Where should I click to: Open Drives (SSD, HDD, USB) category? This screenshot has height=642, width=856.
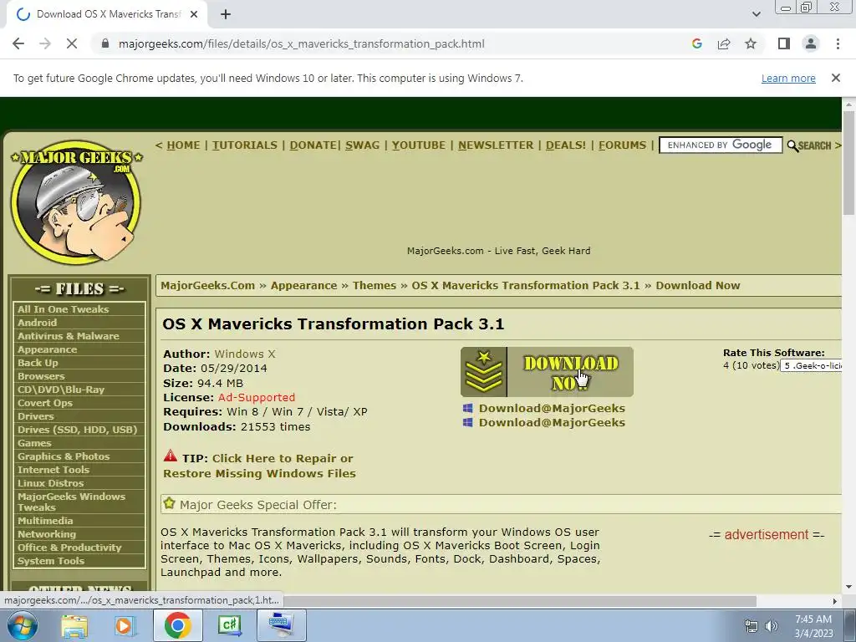[x=79, y=430]
